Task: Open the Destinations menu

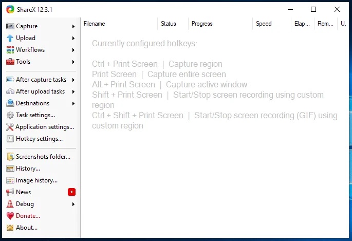Action: [x=41, y=103]
